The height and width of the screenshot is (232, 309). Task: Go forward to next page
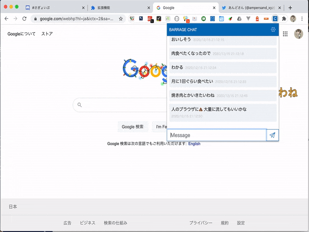(15, 19)
